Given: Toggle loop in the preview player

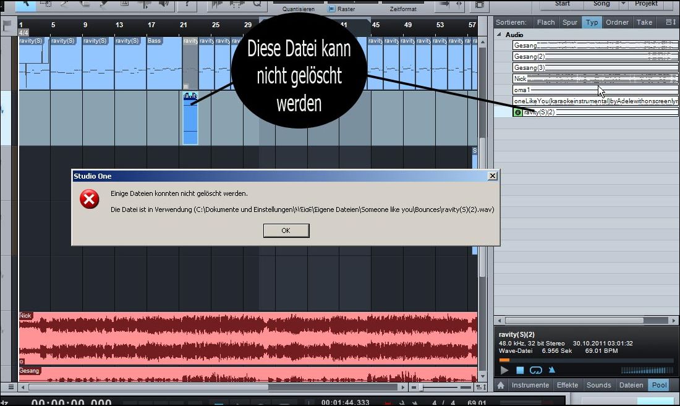Looking at the screenshot, I should tap(536, 371).
